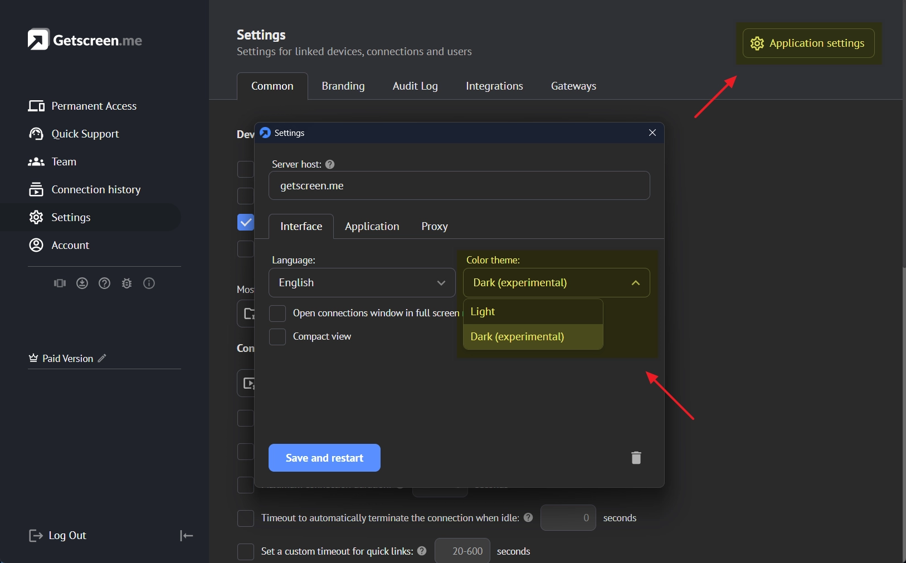
Task: Click the pencil icon beside Paid Version
Action: click(x=102, y=358)
